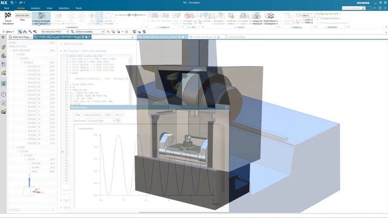Open the Menu dropdown in top border bar
388x218 pixels.
tap(8, 31)
